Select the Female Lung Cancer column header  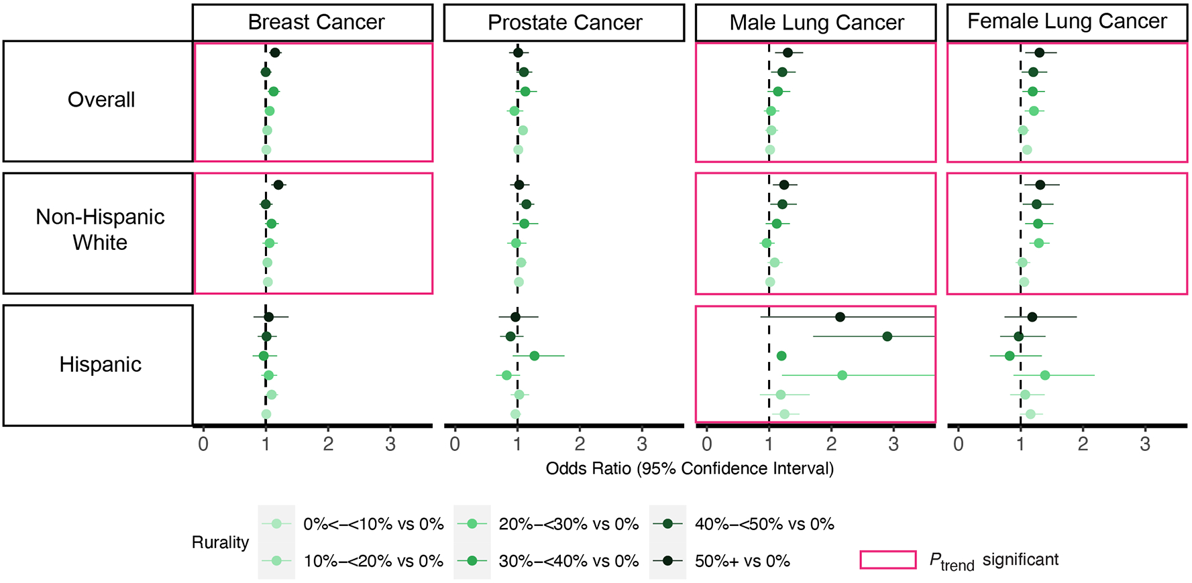tap(1067, 23)
